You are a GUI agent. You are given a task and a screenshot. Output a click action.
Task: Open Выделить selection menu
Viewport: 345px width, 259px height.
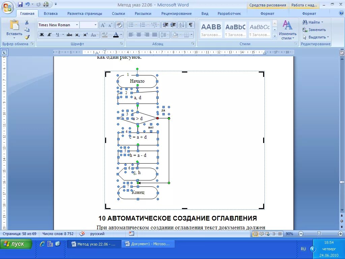pyautogui.click(x=315, y=37)
